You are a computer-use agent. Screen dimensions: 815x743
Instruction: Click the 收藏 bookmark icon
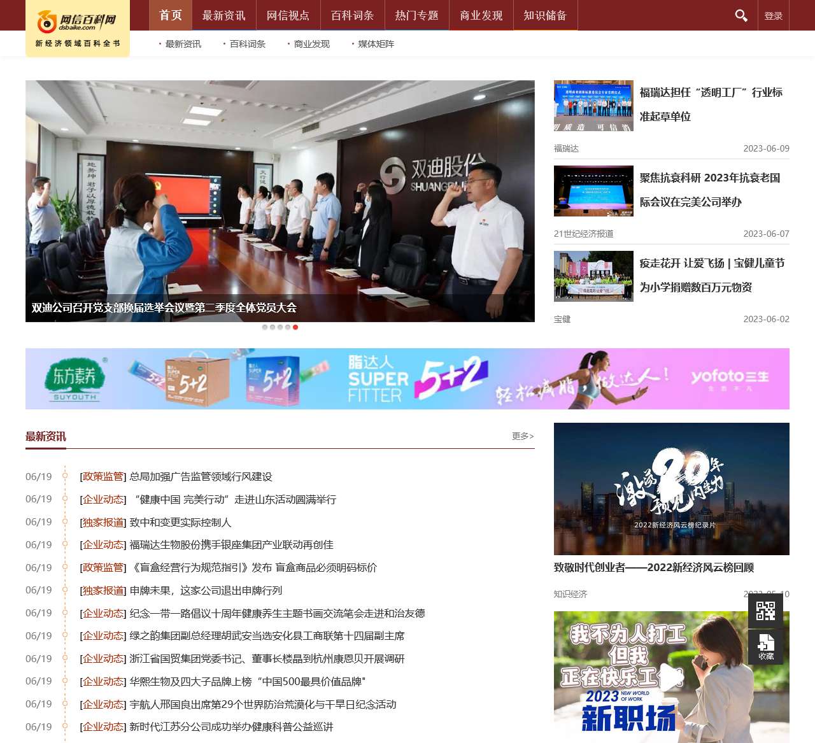[765, 647]
